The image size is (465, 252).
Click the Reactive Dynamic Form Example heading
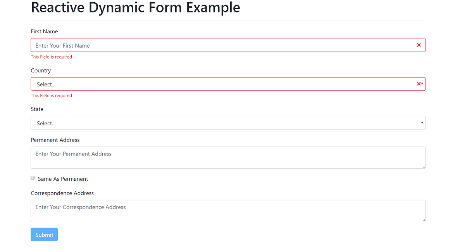[135, 7]
